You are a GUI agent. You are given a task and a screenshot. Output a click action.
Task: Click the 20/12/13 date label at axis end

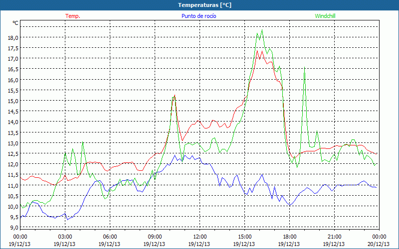[x=379, y=244]
